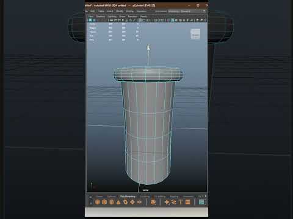Click the Edges row in the poly count HUD
Screen dimensions: 293x219
114,28
